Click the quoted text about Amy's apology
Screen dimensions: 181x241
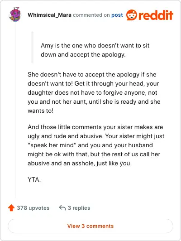coord(95,50)
